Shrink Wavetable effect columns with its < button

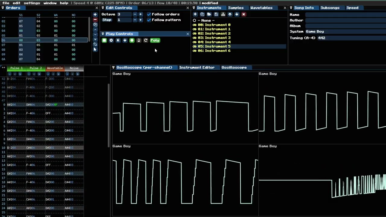click(53, 74)
